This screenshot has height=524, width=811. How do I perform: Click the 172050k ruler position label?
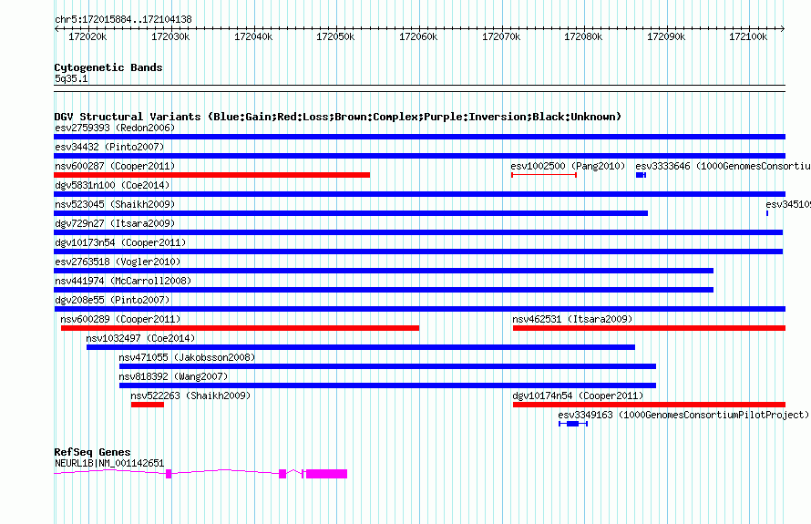coord(335,37)
